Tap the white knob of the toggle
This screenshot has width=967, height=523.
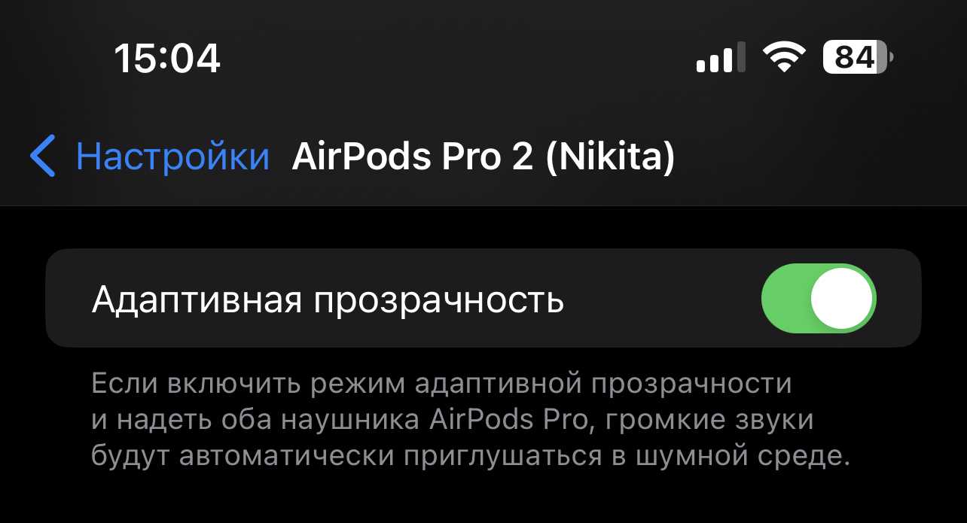pyautogui.click(x=842, y=298)
